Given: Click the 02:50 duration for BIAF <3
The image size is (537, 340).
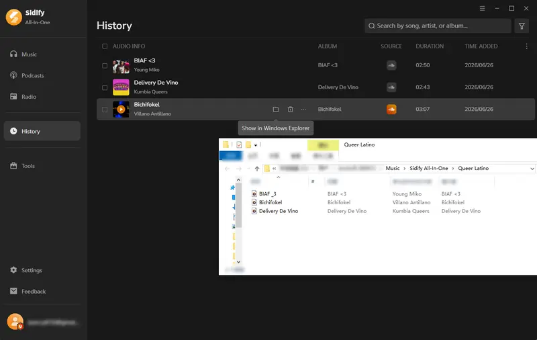Looking at the screenshot, I should point(423,65).
